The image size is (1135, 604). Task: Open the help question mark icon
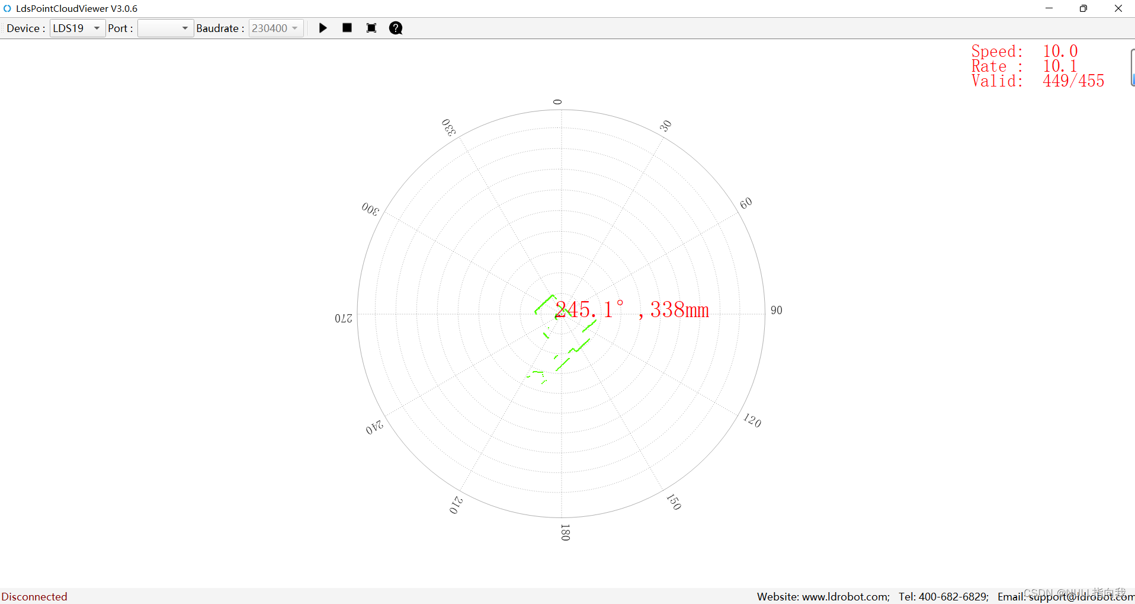396,28
